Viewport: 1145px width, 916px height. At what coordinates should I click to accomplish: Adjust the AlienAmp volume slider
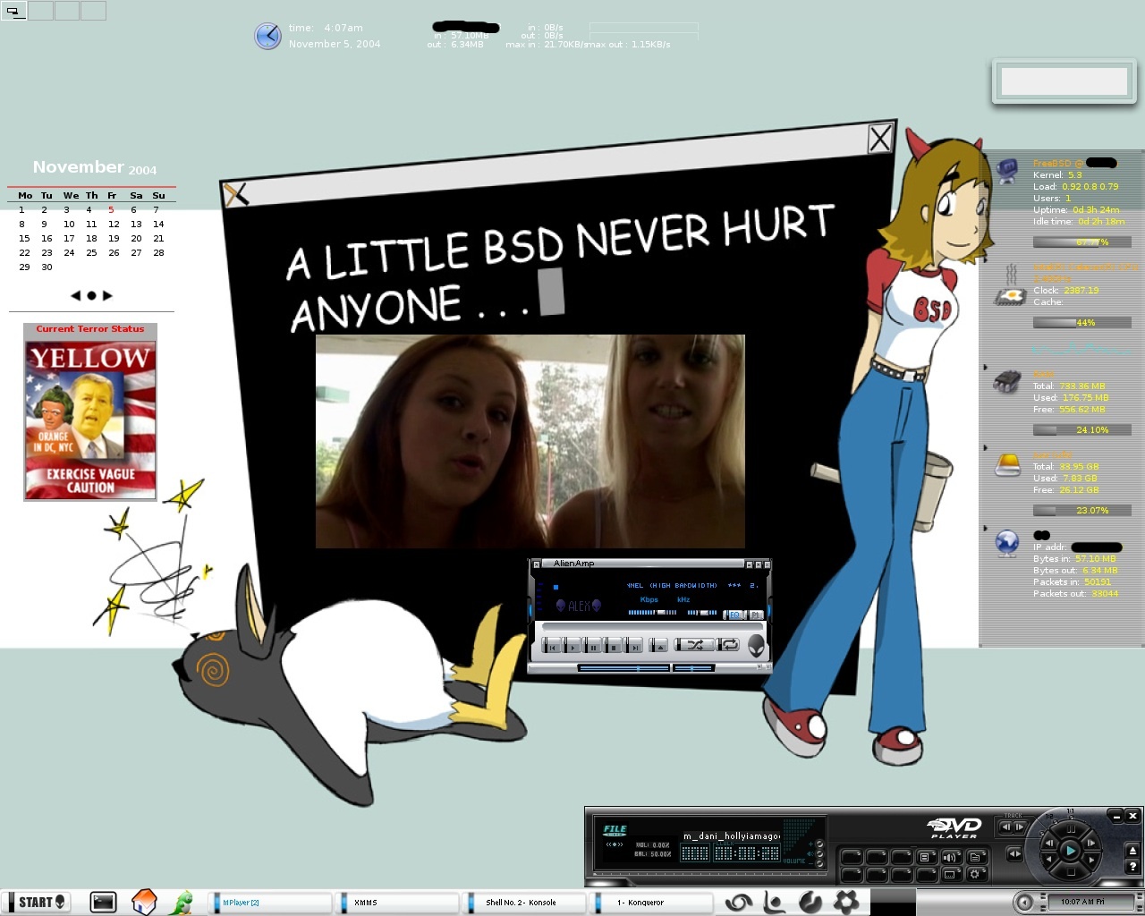click(x=653, y=613)
